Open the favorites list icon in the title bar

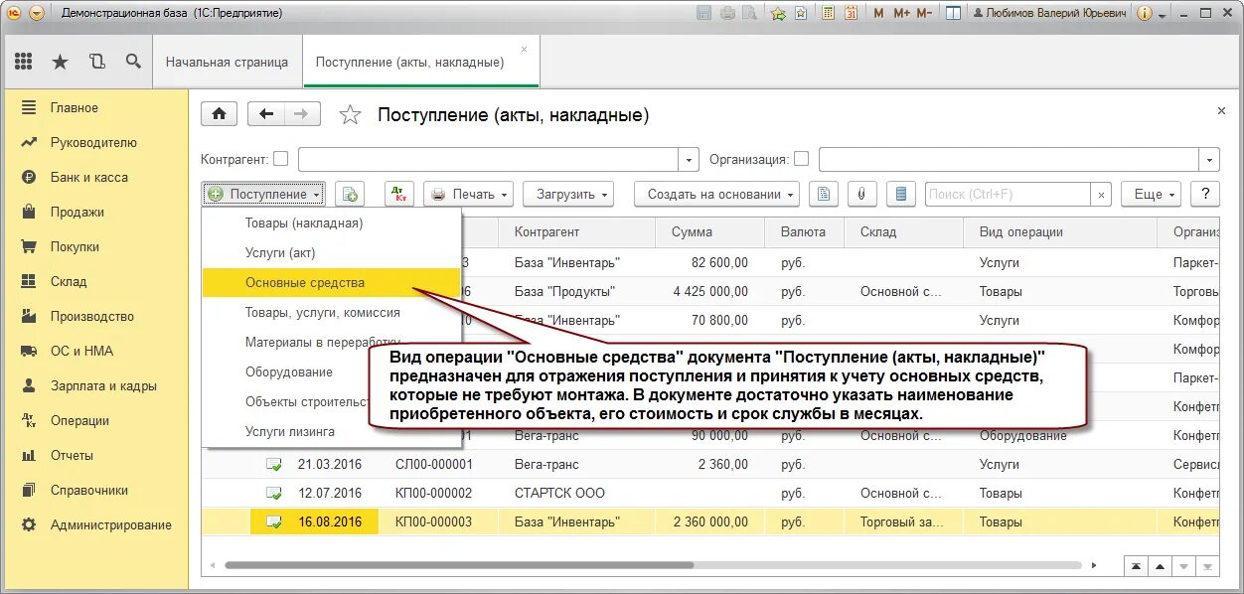(801, 13)
